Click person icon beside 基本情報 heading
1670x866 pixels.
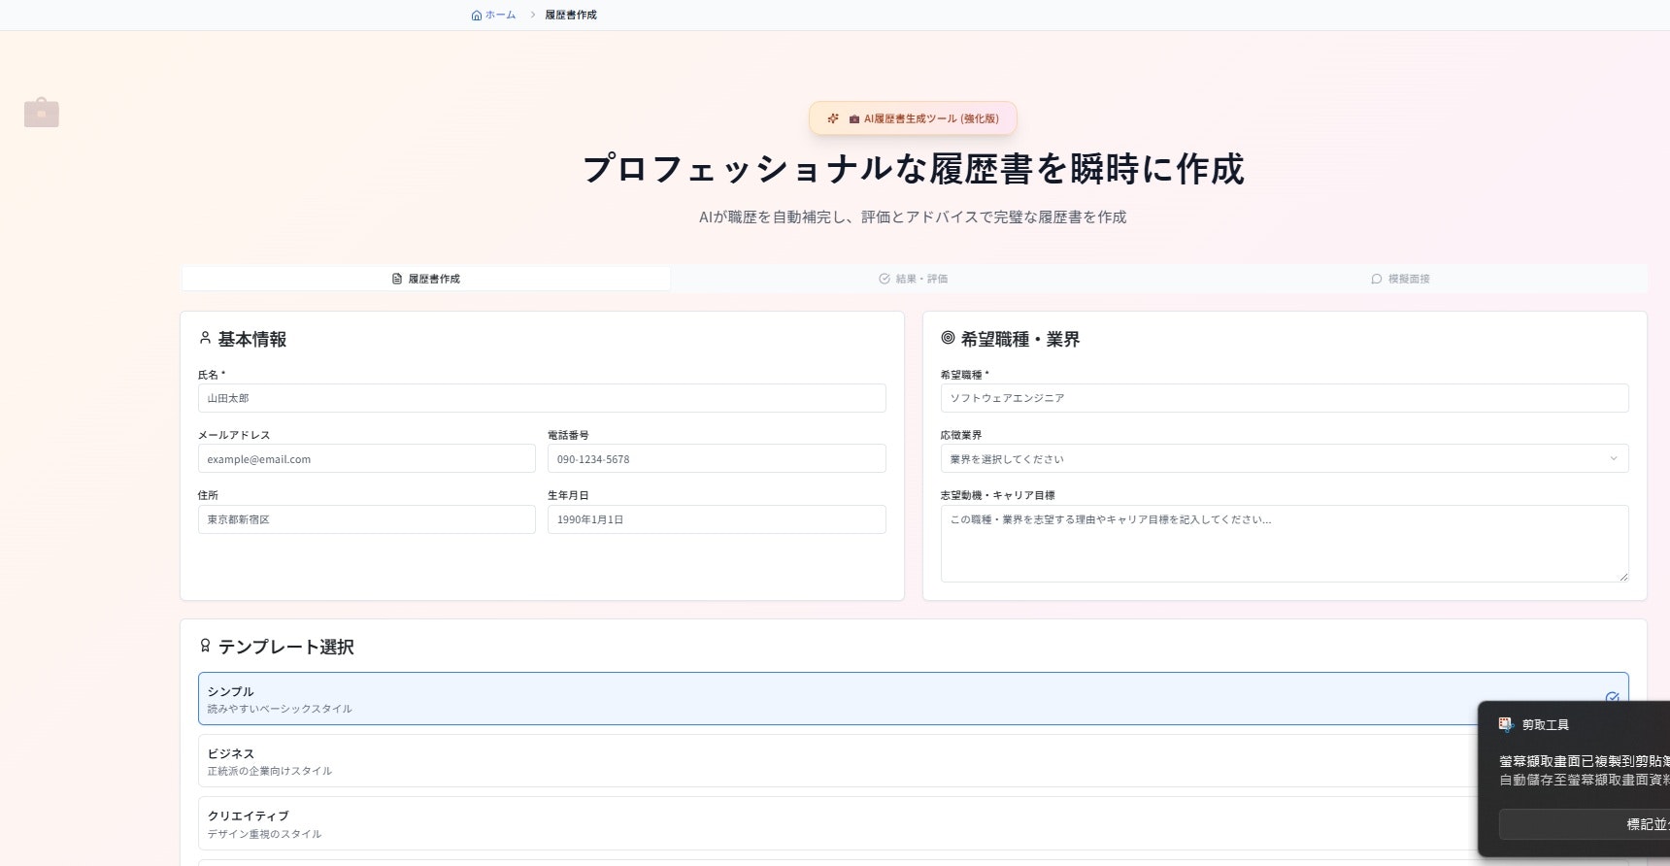[x=205, y=338]
